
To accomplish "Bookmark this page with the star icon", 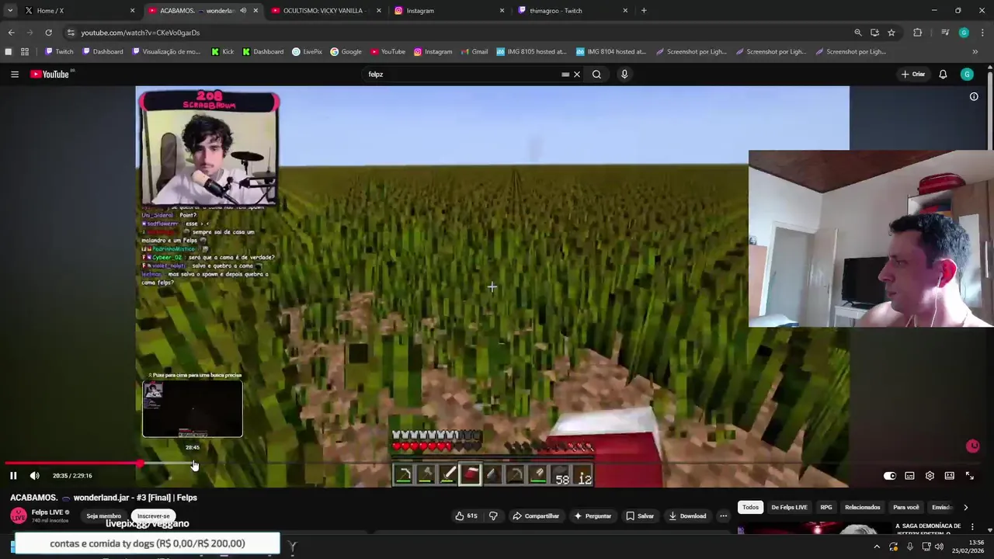I will [891, 33].
